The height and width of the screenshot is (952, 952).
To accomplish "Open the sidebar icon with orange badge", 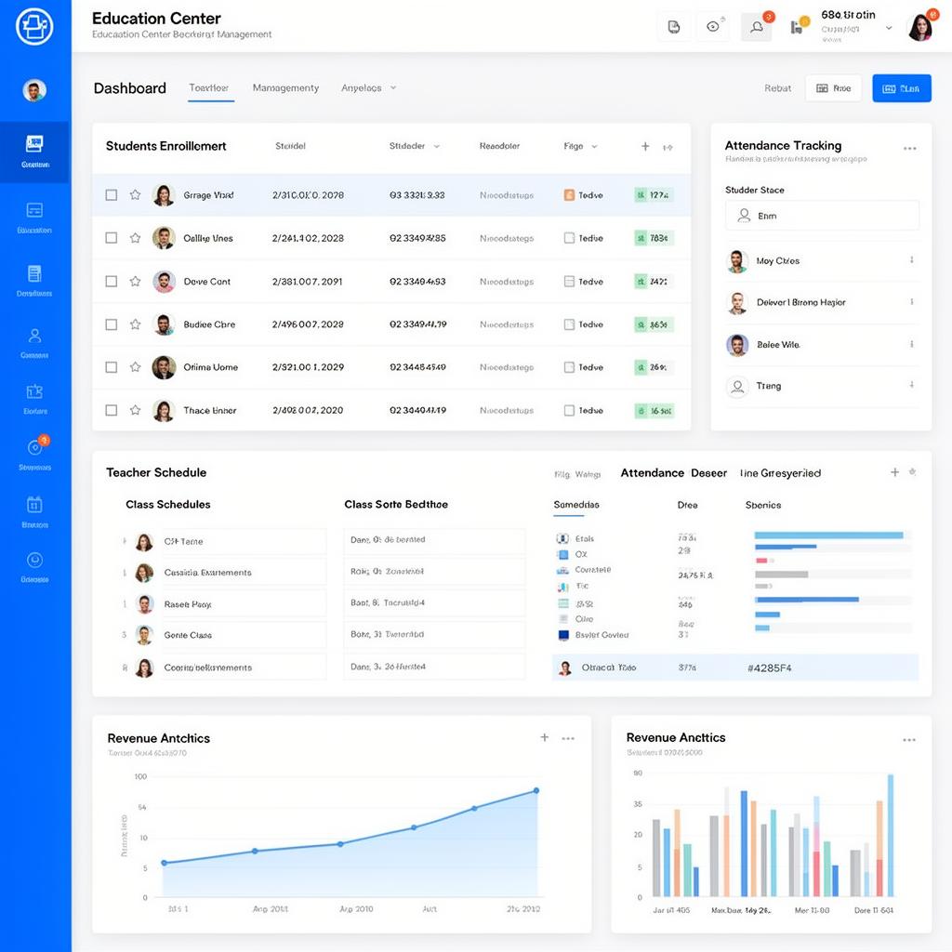I will [35, 447].
